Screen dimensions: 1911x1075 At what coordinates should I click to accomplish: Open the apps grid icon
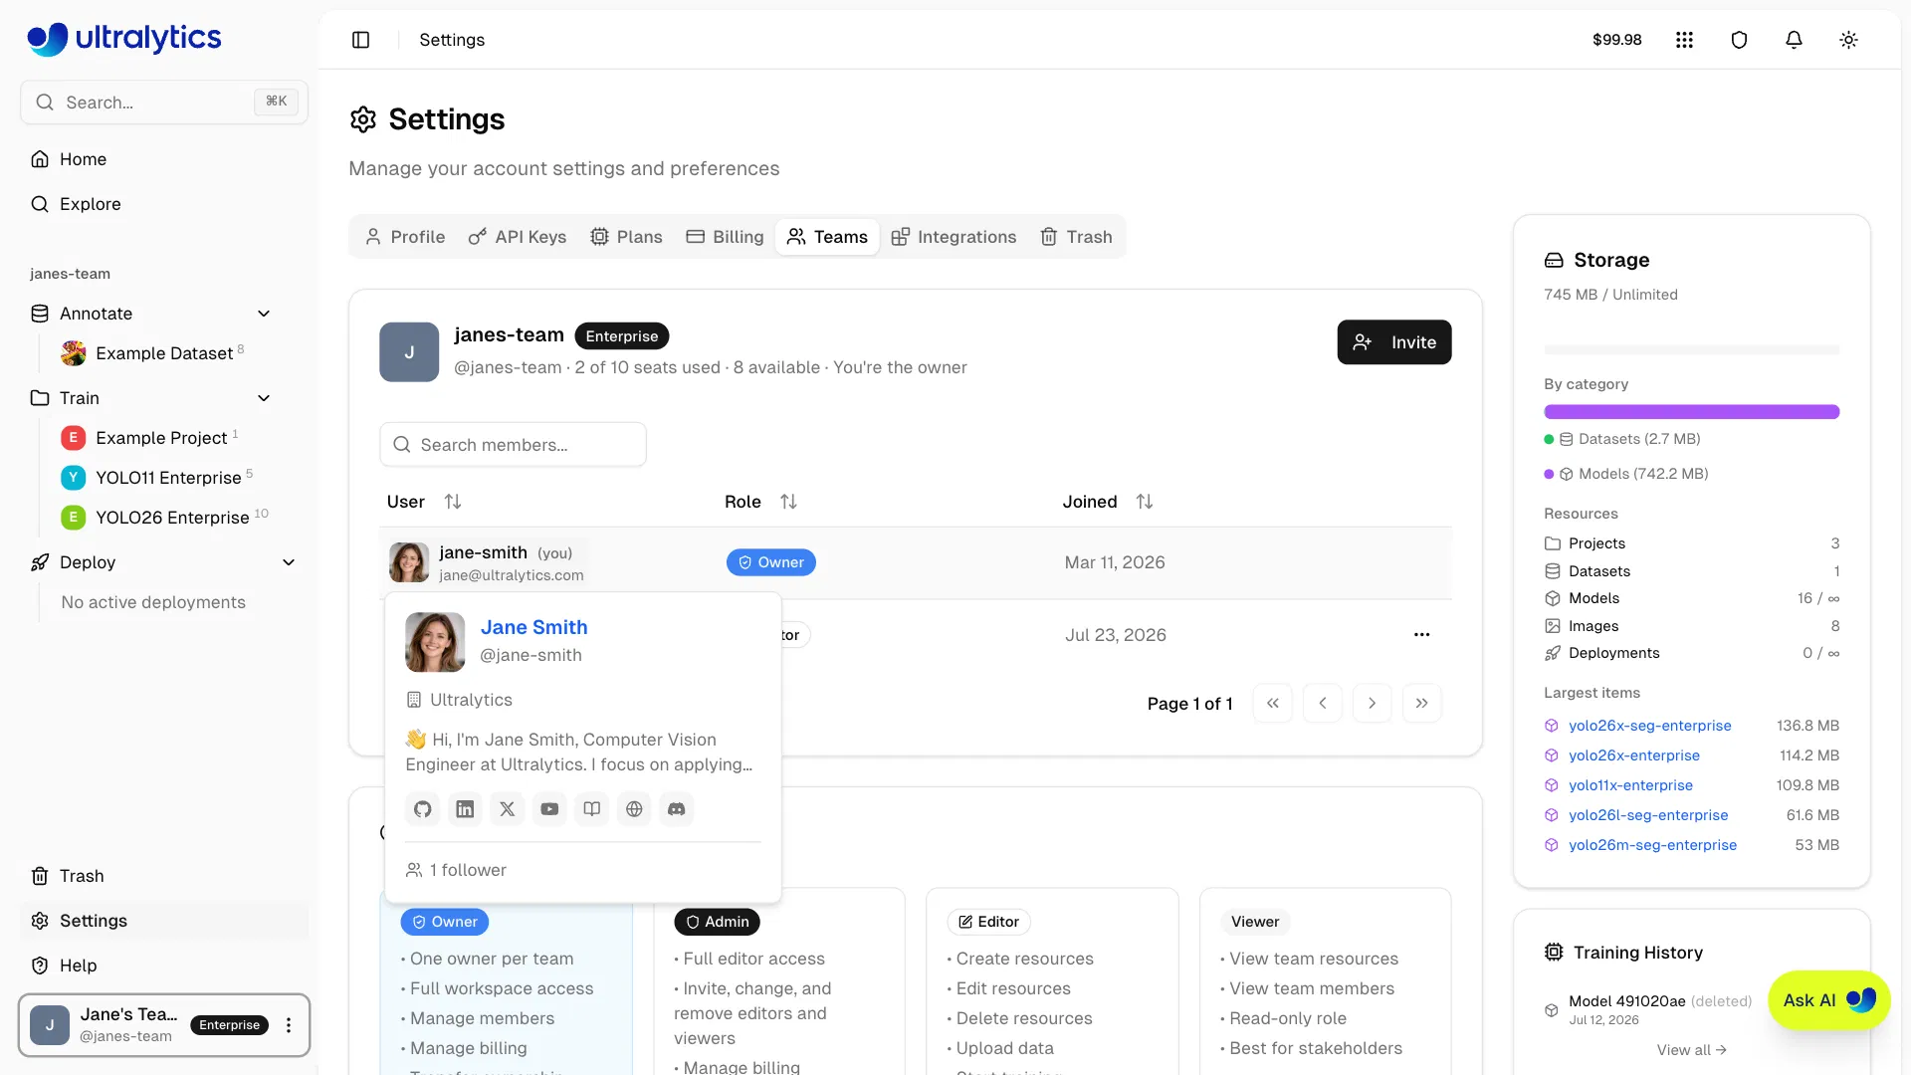(x=1684, y=40)
